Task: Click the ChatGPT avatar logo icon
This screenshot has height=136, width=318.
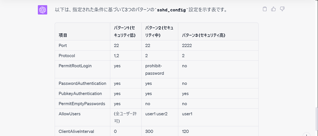Action: 42,10
